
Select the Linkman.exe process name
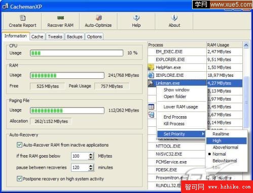pos(167,83)
